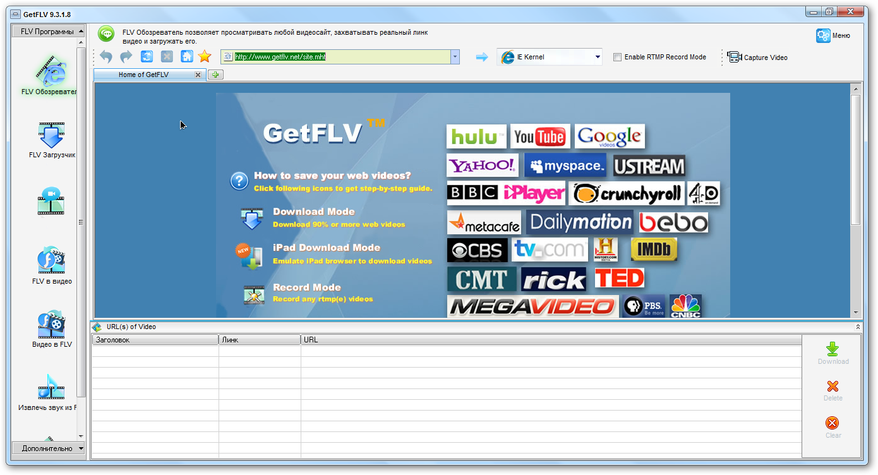Open the Видео в FLV converter
Image resolution: width=878 pixels, height=475 pixels.
pyautogui.click(x=51, y=329)
